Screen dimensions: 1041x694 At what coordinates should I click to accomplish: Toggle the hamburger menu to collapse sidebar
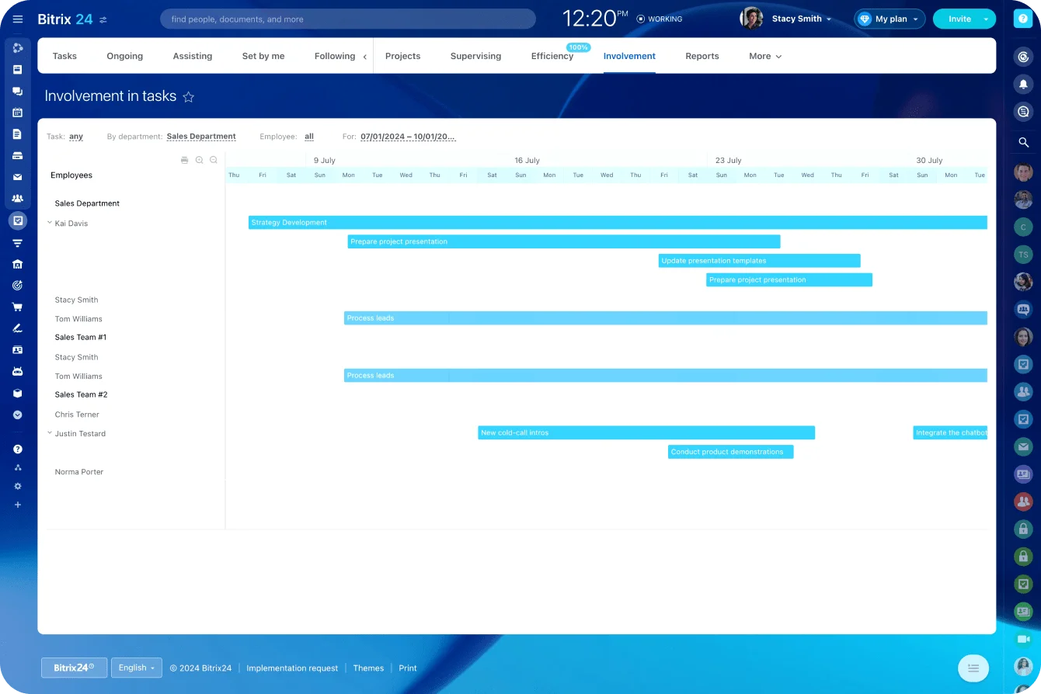click(17, 19)
